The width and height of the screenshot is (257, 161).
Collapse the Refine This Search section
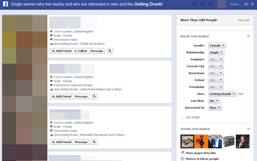click(249, 36)
